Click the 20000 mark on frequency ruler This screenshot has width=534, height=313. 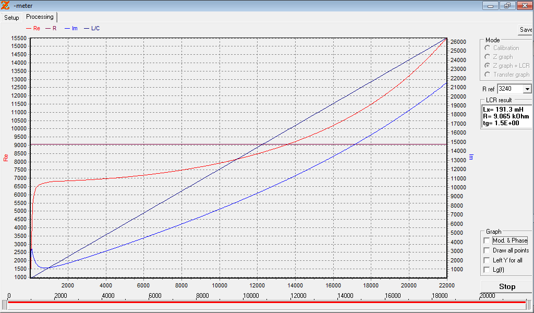pos(487,296)
